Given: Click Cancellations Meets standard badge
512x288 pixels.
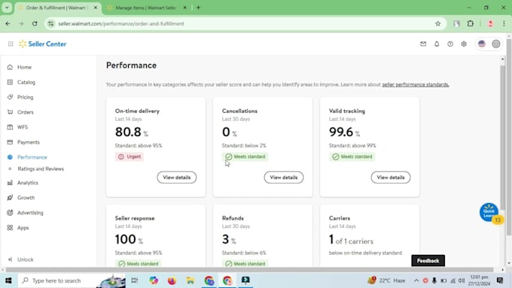Looking at the screenshot, I should click(245, 157).
